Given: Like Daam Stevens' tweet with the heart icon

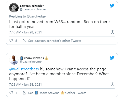Looking at the screenshot, I should [x=11, y=93].
